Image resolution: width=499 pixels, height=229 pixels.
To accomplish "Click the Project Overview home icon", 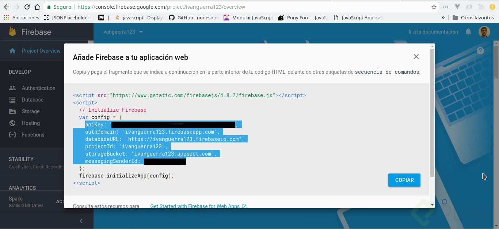I will click(x=12, y=51).
